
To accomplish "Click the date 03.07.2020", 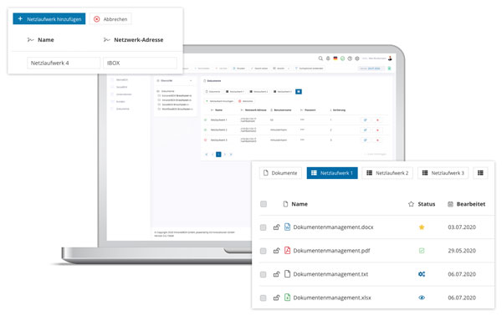I will [462, 227].
